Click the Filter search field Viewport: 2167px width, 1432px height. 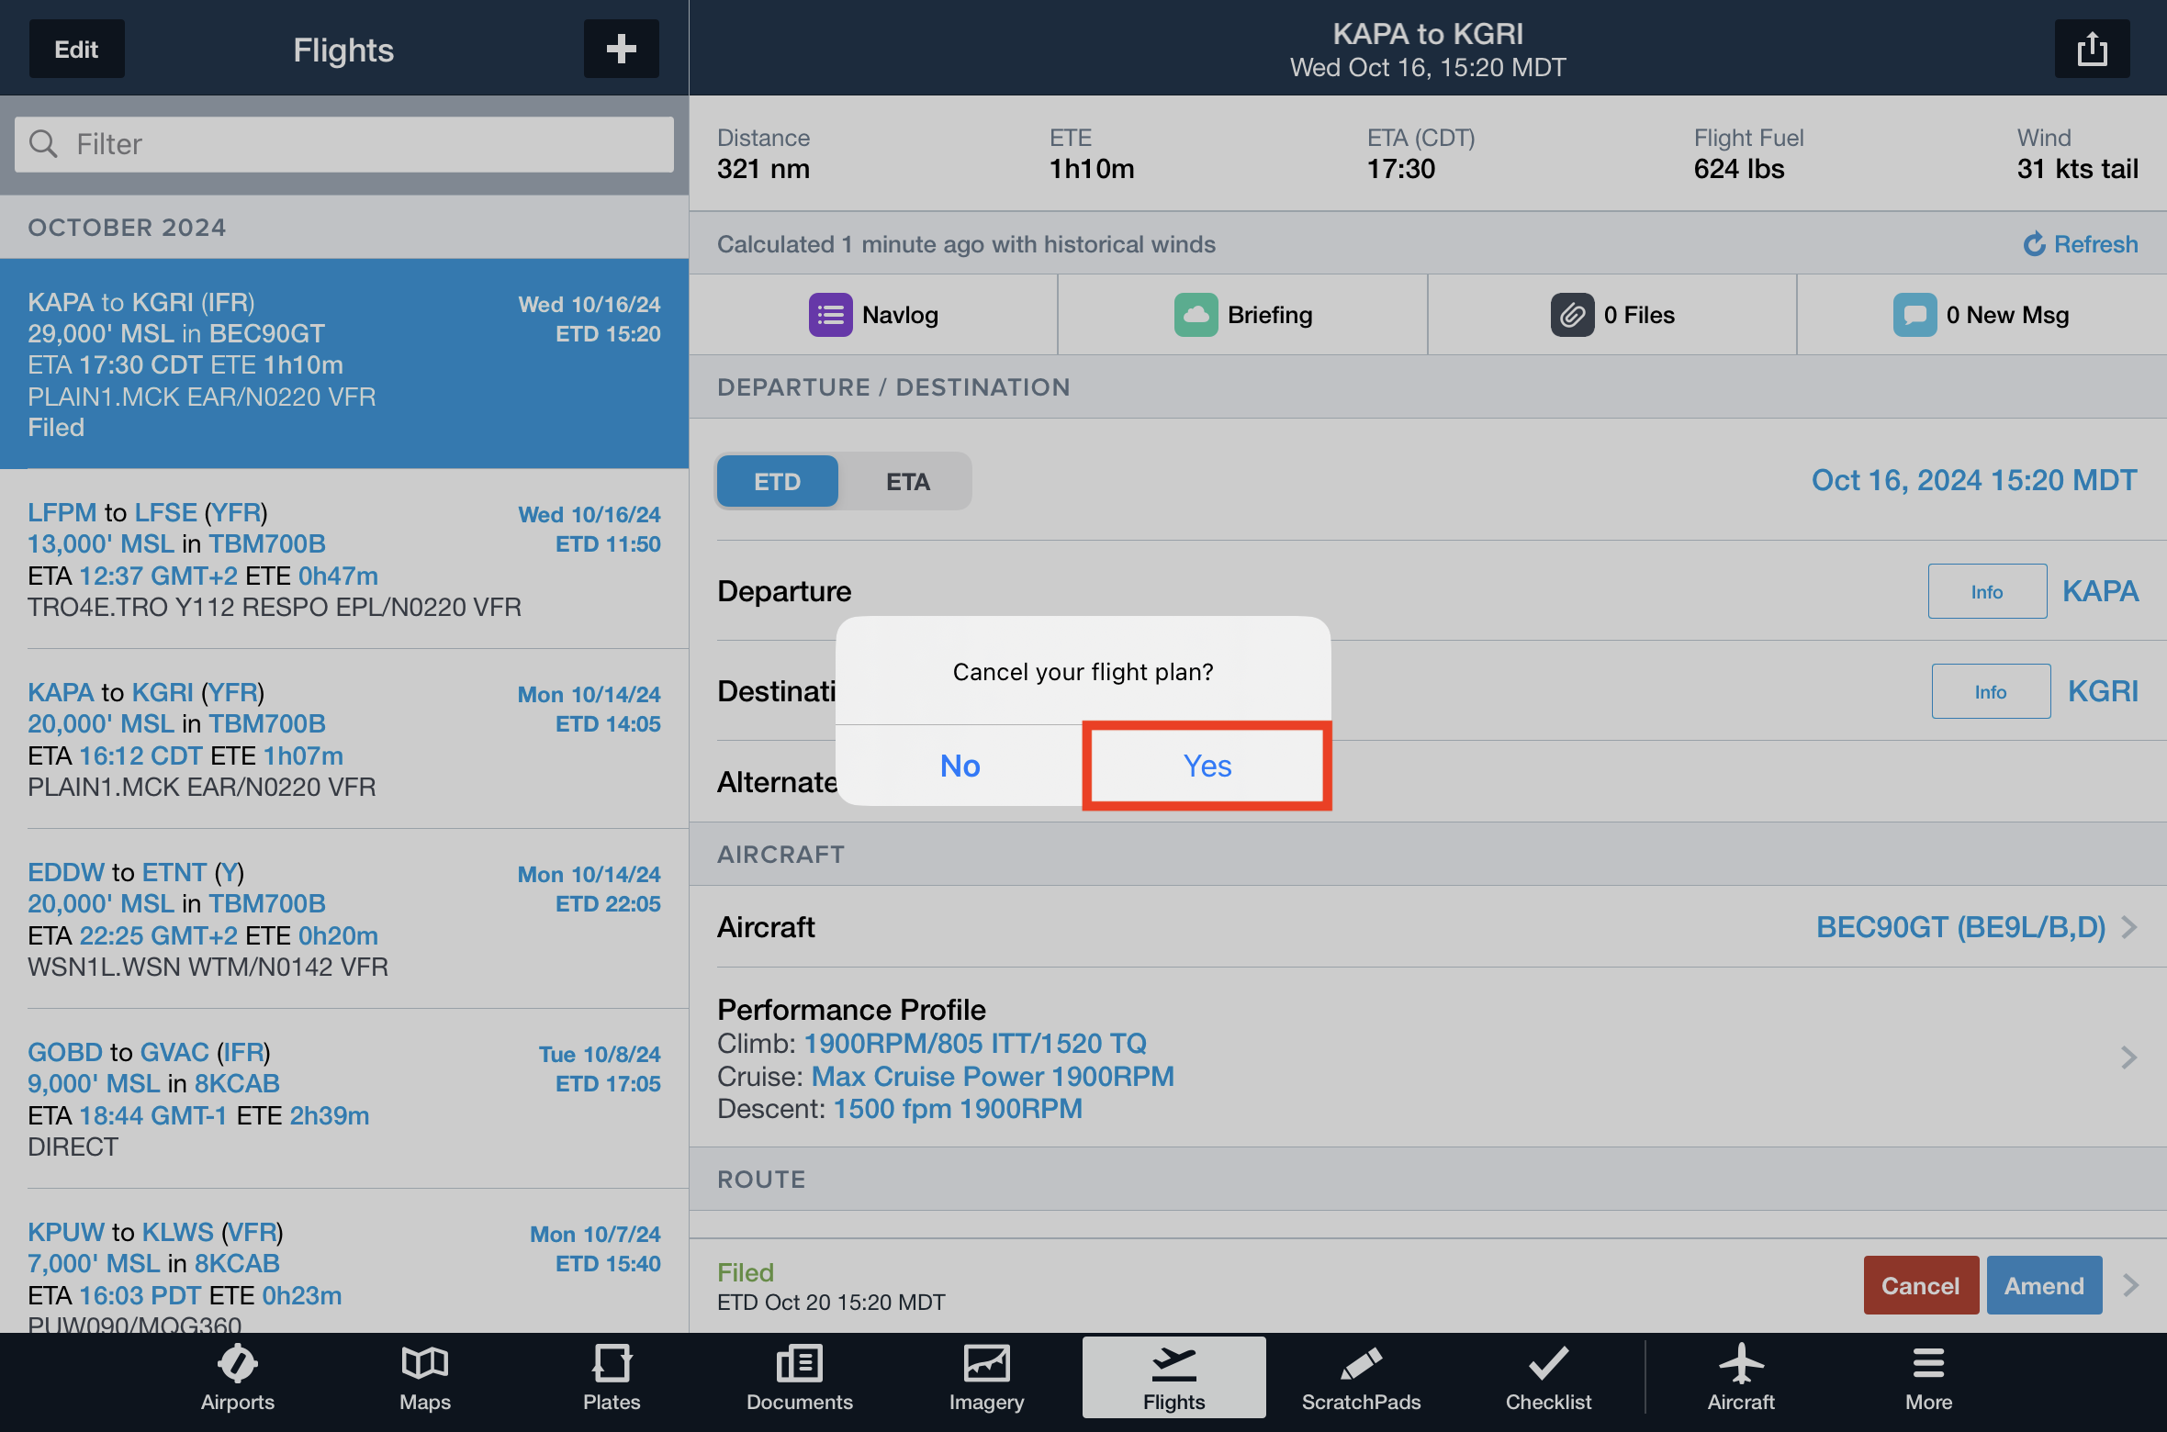pos(342,144)
